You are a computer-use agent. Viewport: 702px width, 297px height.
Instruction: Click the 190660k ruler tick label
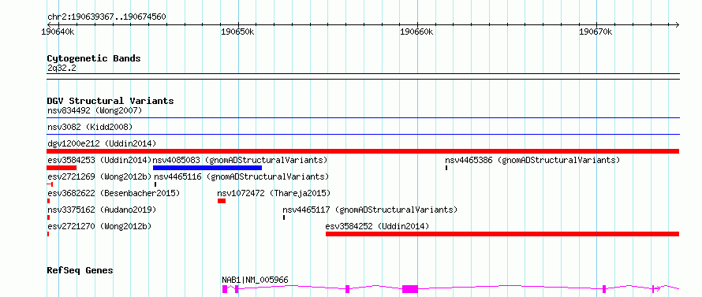(x=416, y=32)
